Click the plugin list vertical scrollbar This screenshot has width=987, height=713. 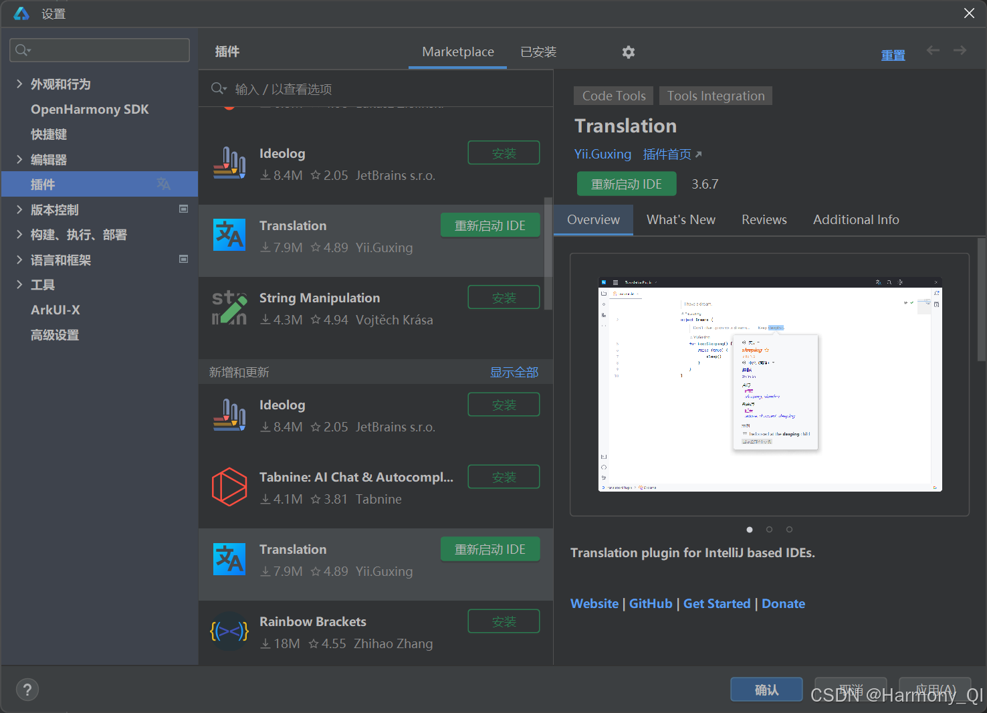pos(548,254)
